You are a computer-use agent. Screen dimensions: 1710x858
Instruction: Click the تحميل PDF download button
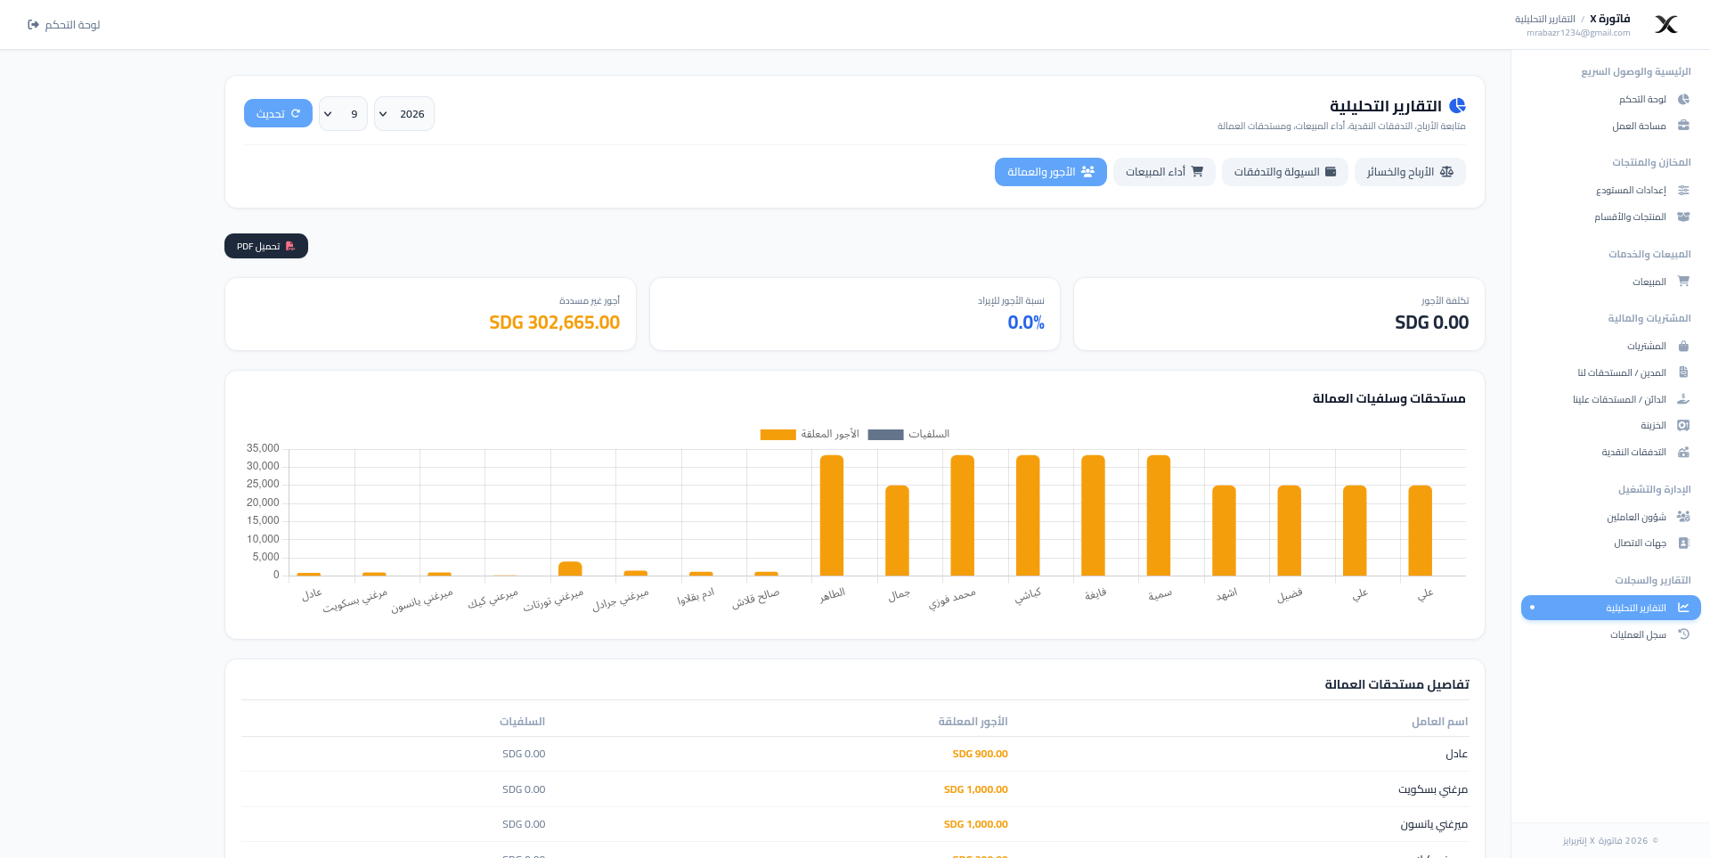tap(266, 246)
